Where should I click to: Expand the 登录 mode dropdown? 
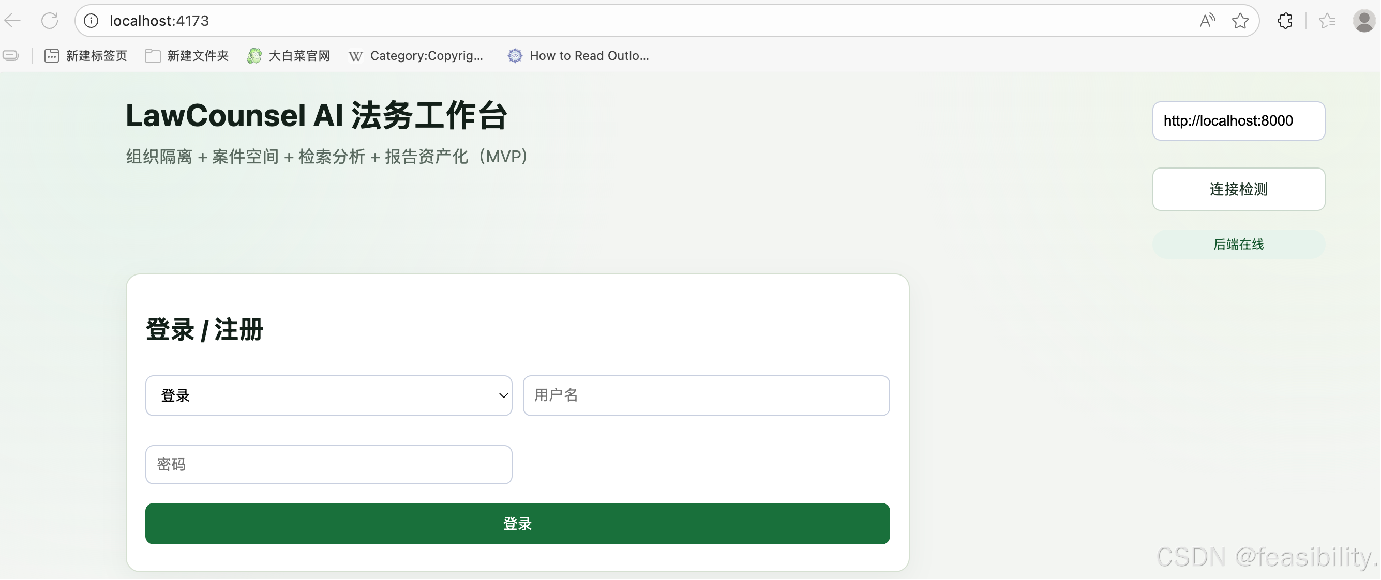tap(328, 395)
